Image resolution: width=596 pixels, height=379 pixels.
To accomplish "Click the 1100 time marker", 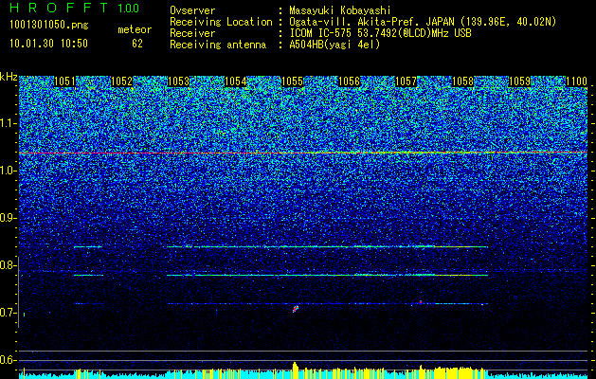I will click(577, 81).
